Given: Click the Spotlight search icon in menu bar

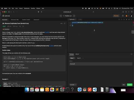Looking at the screenshot, I should (112, 8).
